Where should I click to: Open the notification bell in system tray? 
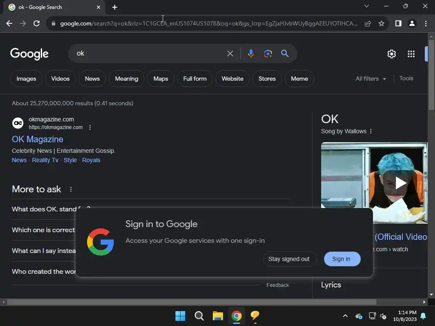(x=424, y=316)
